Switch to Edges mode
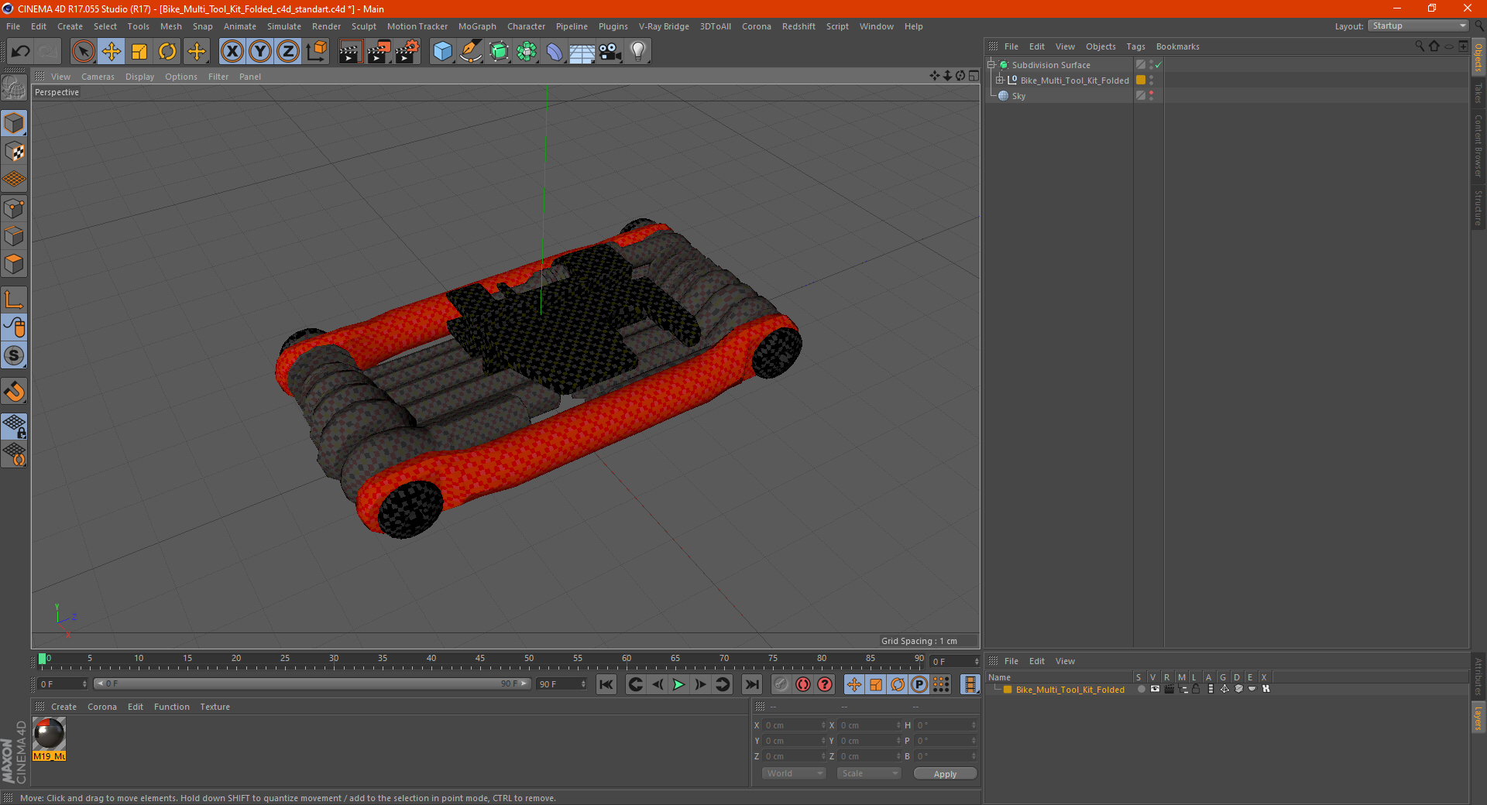 tap(15, 236)
